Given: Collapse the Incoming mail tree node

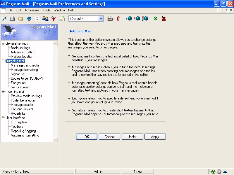Looking at the screenshot, I should (x=3, y=92).
